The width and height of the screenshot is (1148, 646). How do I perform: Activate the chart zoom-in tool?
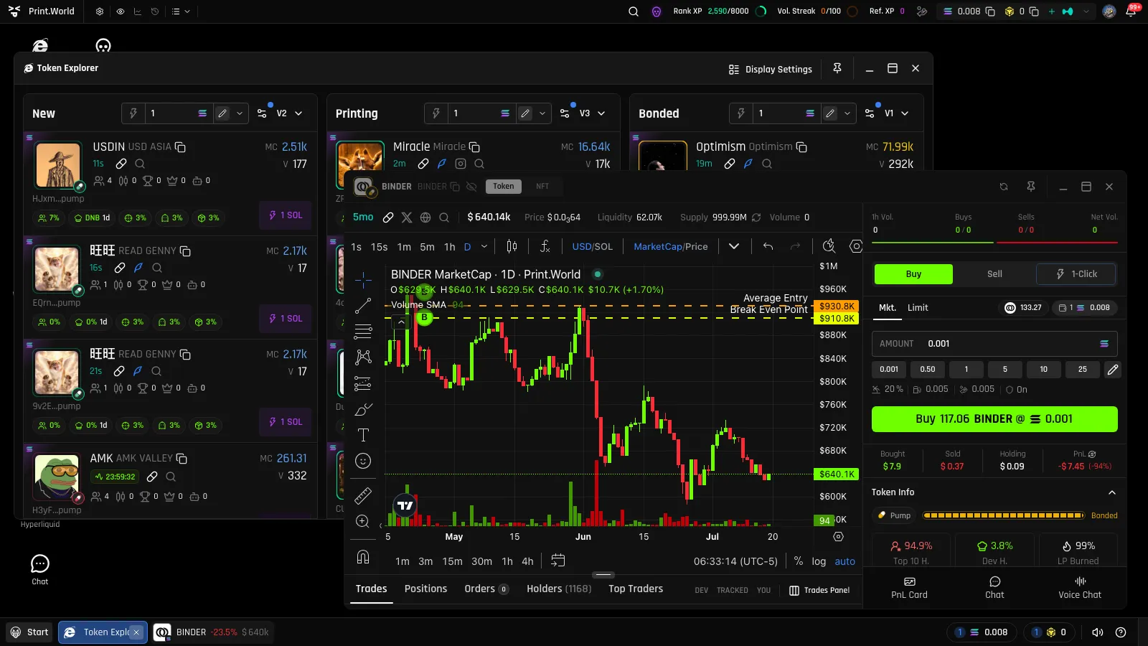pyautogui.click(x=363, y=521)
